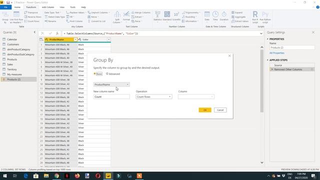Viewport: 320px width, 180px height.
Task: Click the Statistics number column icon
Action: click(x=157, y=16)
